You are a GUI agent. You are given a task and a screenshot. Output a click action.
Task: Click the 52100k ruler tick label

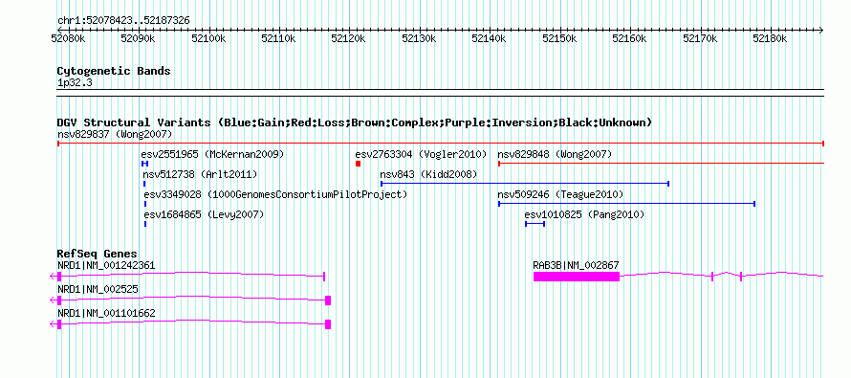coord(208,38)
